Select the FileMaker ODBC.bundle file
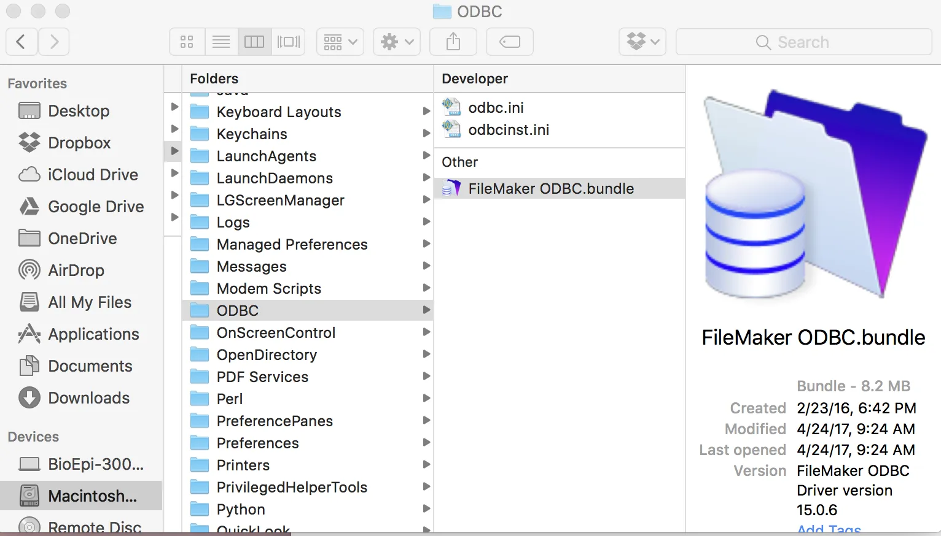This screenshot has height=536, width=941. coord(560,188)
